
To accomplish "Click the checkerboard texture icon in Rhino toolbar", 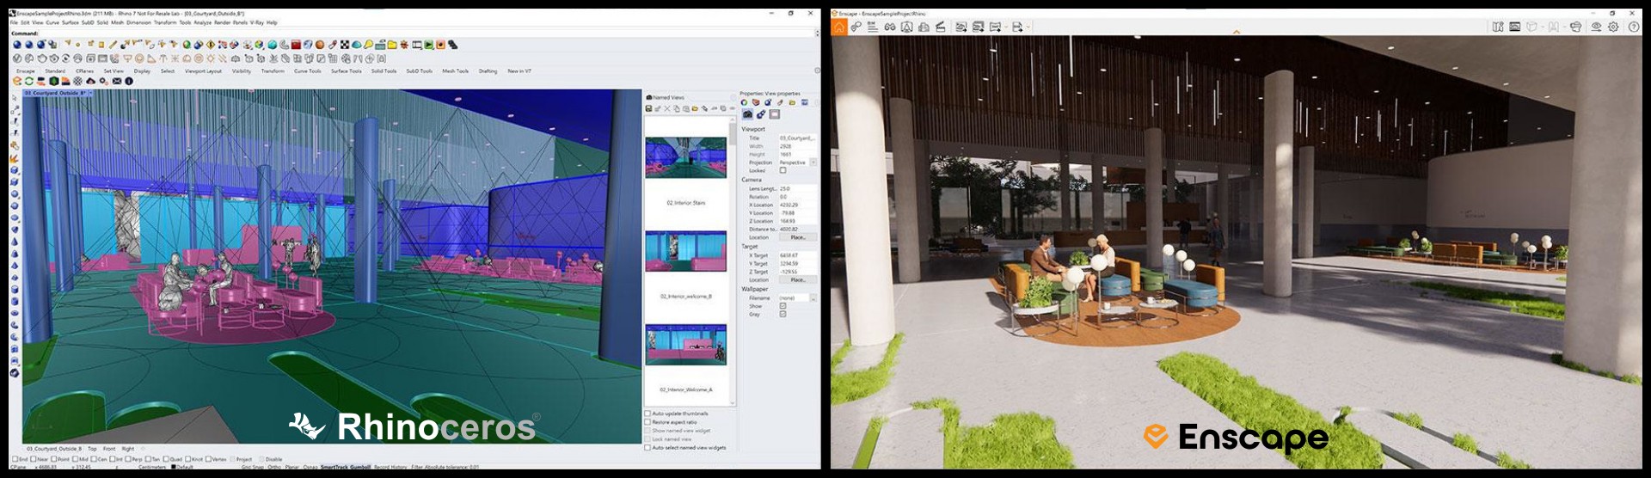I will (x=344, y=45).
